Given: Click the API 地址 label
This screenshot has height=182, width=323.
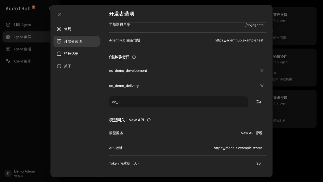Looking at the screenshot, I should (116, 148).
